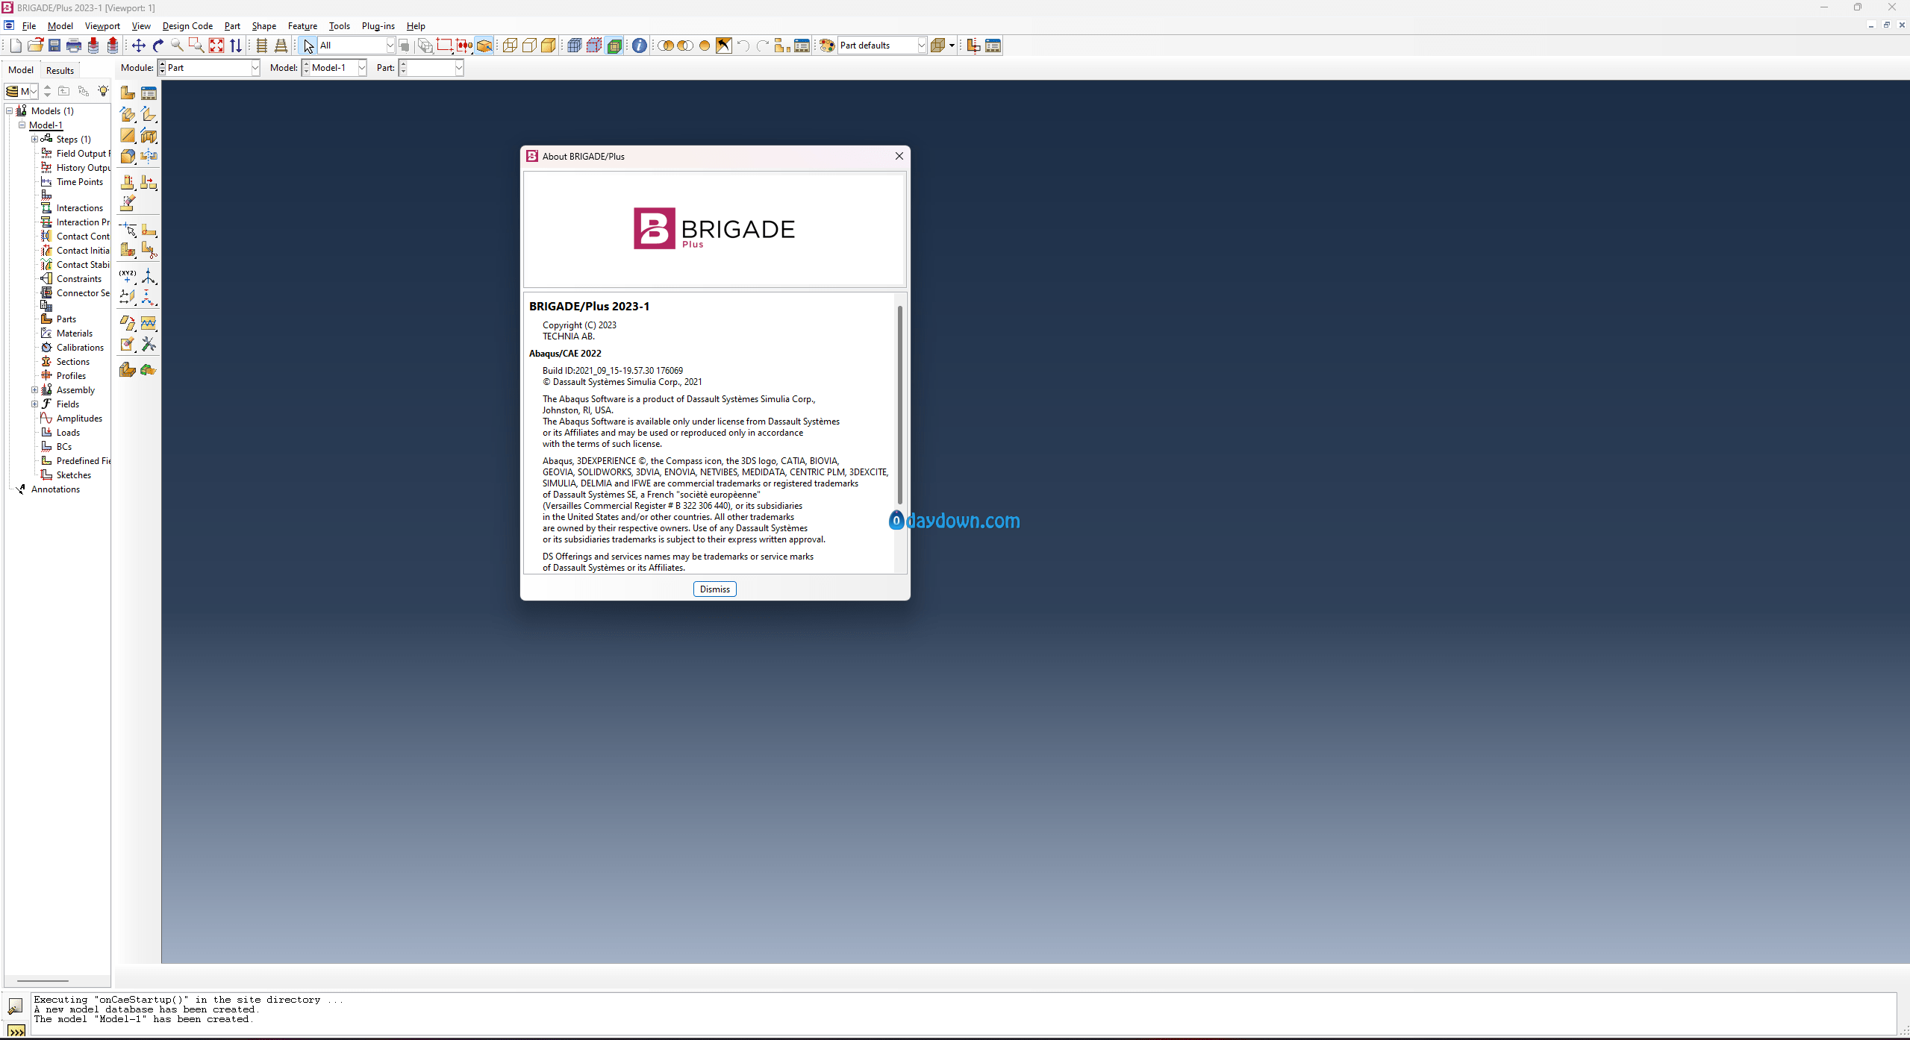
Task: Click the Auto-Fit View icon
Action: point(216,46)
